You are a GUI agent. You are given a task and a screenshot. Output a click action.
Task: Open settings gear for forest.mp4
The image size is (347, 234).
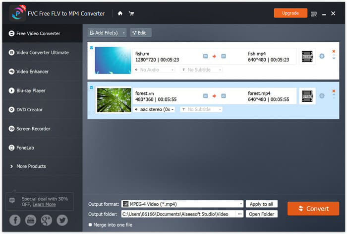pyautogui.click(x=322, y=96)
